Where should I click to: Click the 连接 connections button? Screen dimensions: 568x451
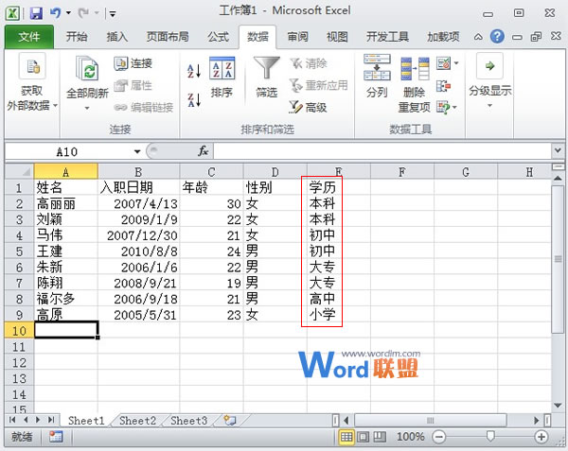133,64
